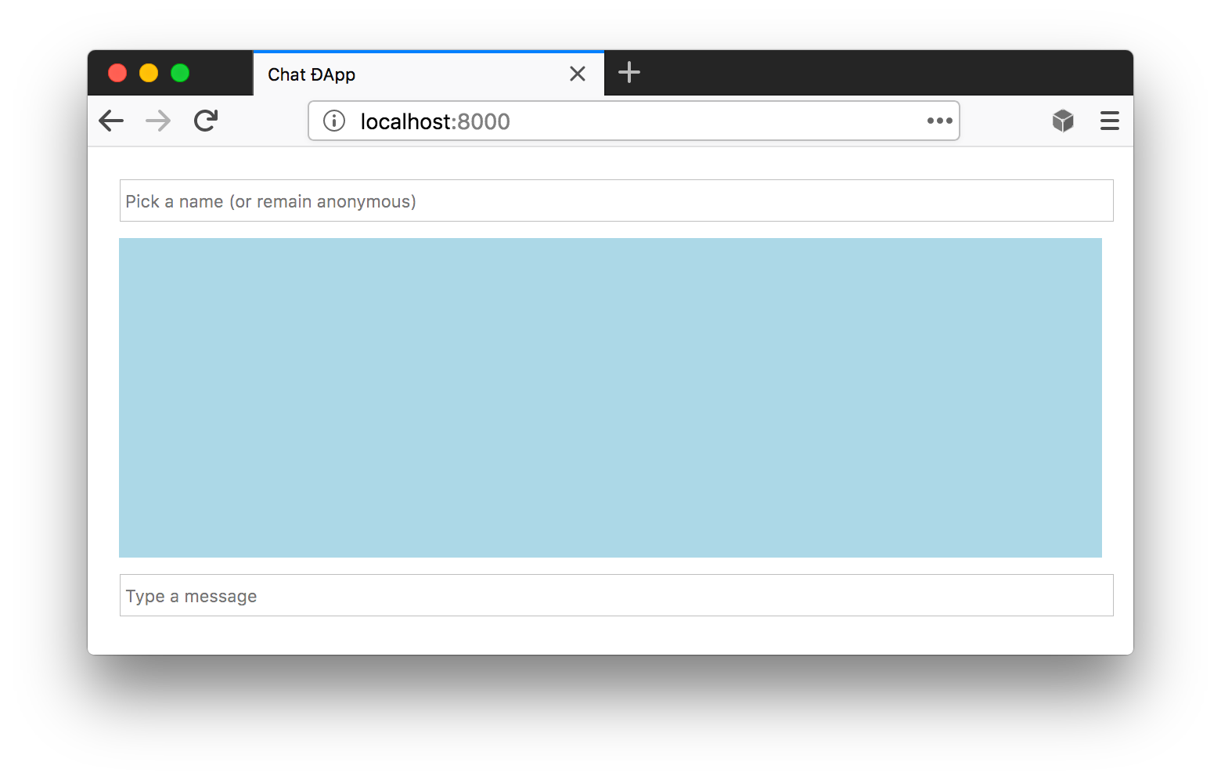Select the Chat ÐApp tab
Screen dimensions: 1221x780
[x=428, y=74]
